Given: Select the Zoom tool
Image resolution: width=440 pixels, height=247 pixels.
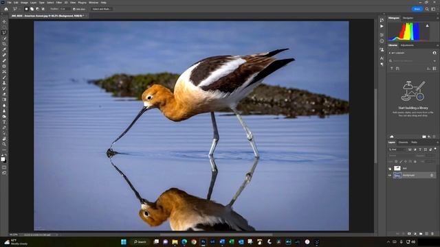Looking at the screenshot, I should coord(4,144).
